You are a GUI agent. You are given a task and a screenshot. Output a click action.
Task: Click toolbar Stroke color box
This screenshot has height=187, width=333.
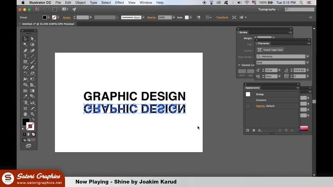pos(30,126)
